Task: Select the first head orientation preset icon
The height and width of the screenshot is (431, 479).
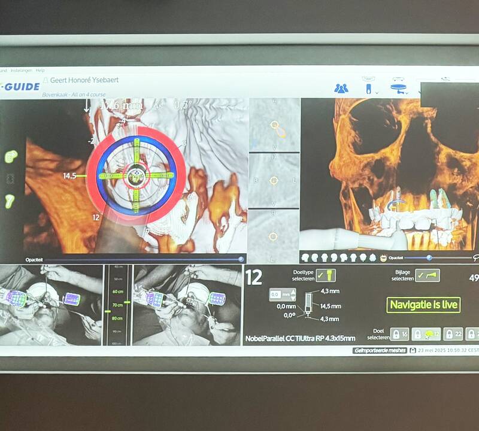Action: pos(305,258)
